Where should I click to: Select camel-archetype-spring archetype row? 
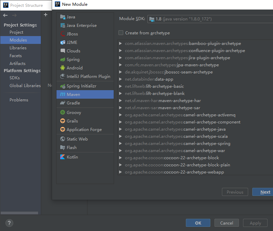pyautogui.click(x=195, y=143)
